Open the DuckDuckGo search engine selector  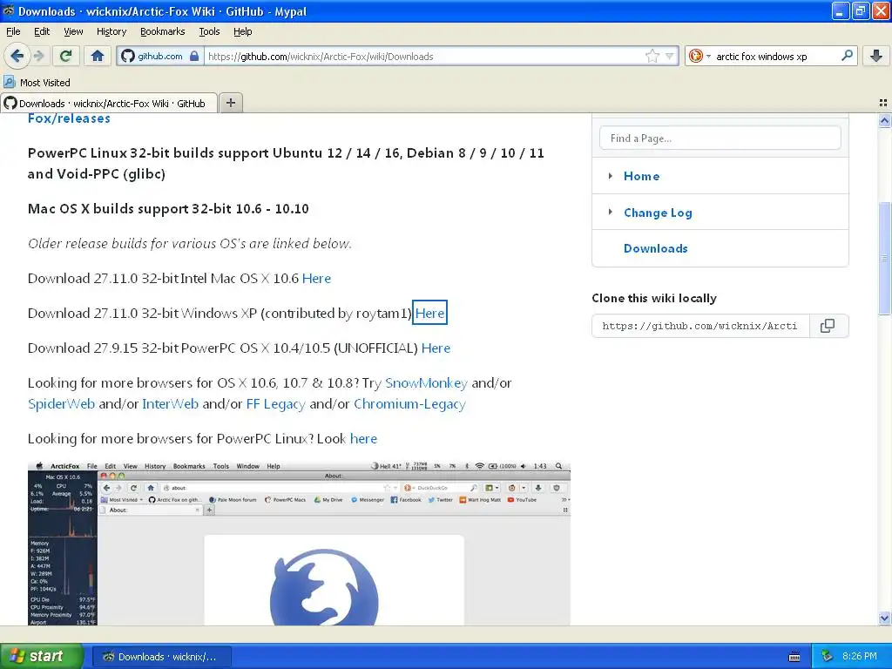(699, 56)
